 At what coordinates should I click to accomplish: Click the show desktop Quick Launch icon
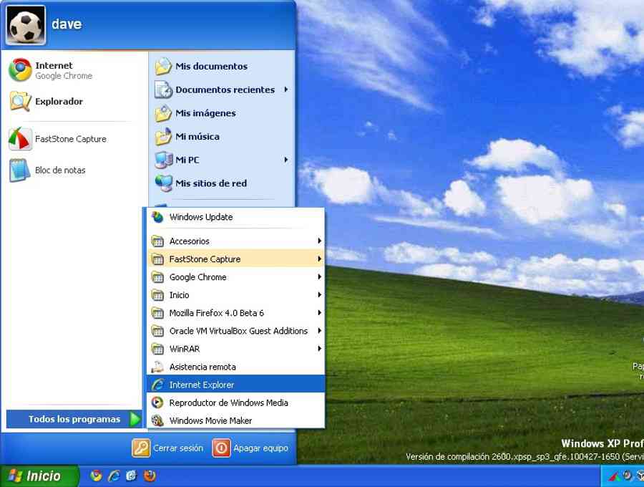click(x=132, y=476)
